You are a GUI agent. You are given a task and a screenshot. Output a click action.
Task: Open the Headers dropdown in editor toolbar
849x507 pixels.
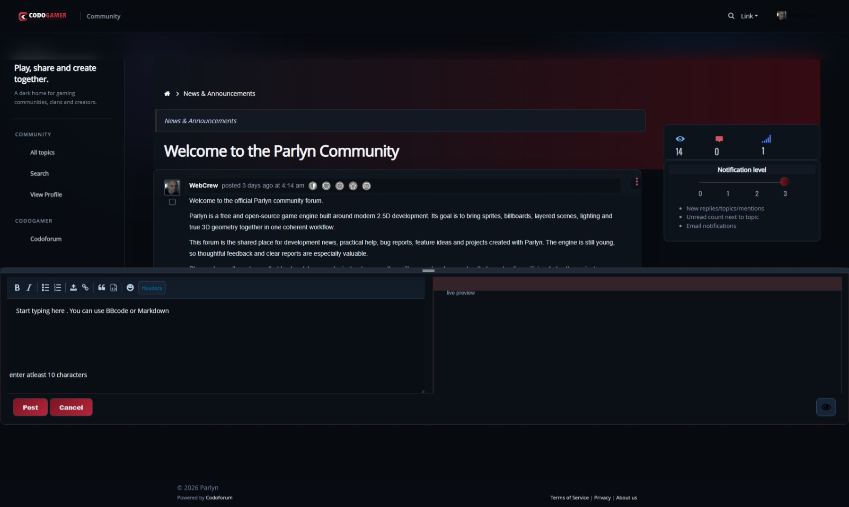(152, 288)
